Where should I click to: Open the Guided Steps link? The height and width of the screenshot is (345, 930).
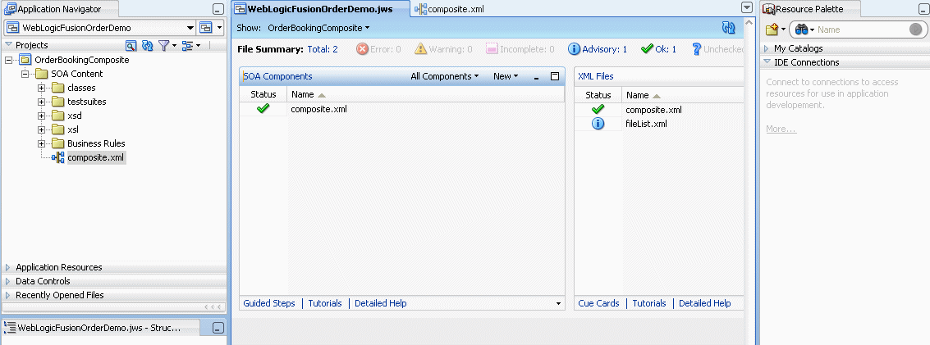269,303
